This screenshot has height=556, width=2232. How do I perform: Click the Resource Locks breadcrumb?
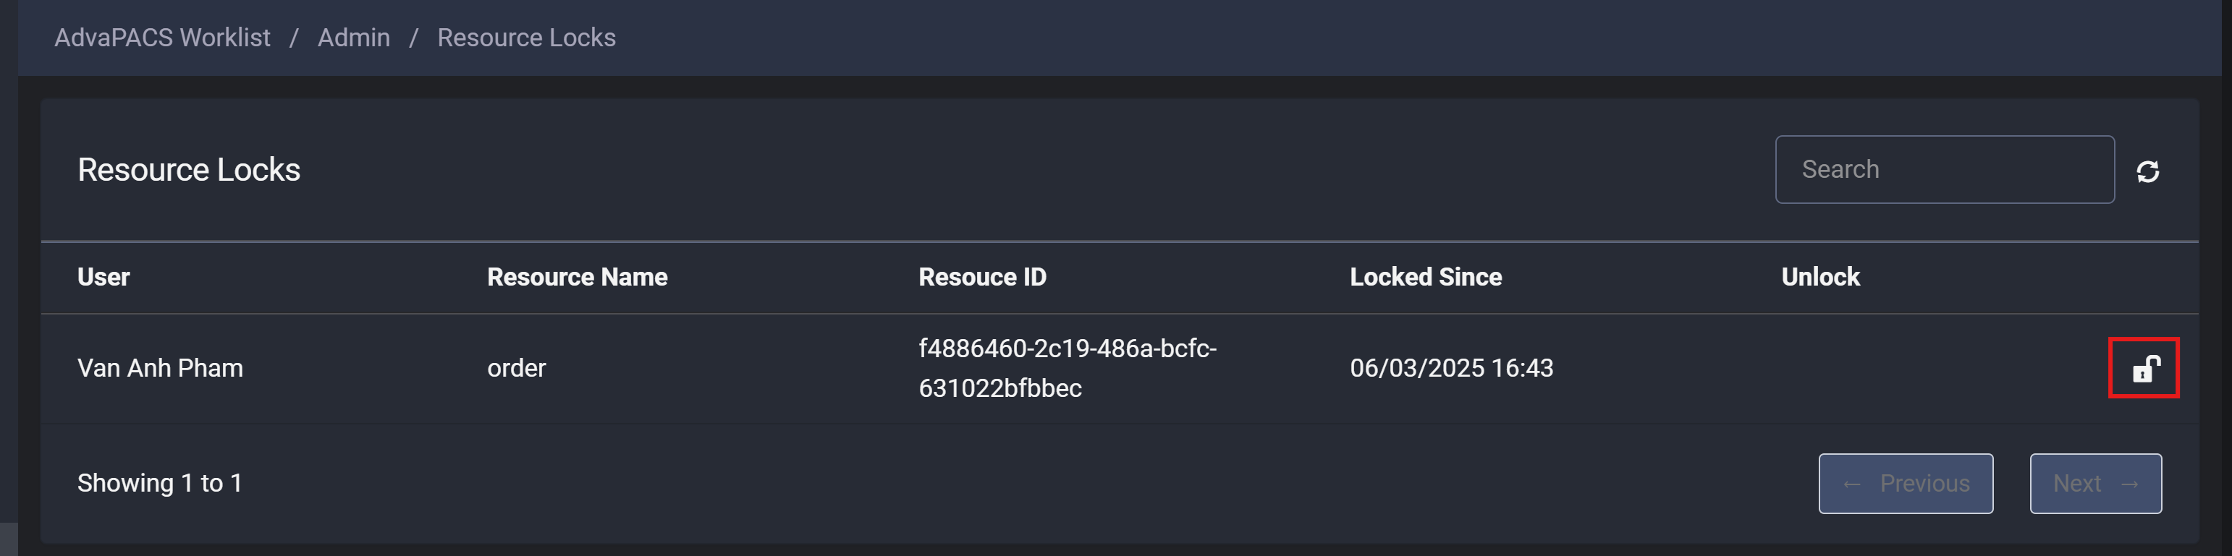526,38
